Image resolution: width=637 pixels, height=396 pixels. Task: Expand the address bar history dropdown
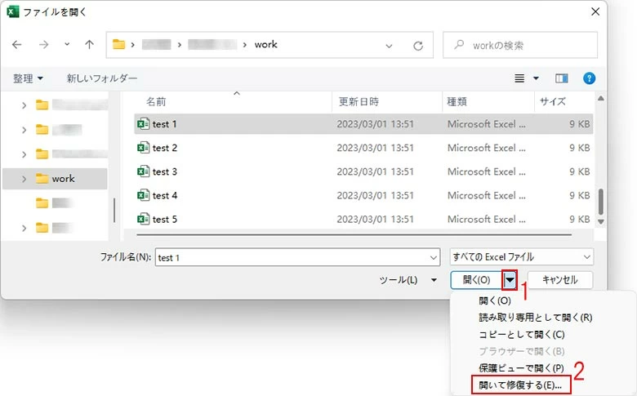pos(389,46)
